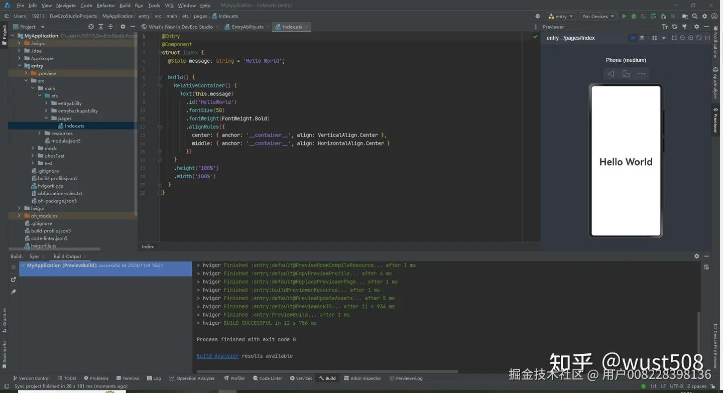The height and width of the screenshot is (393, 723).
Task: Open the Build menu
Action: click(x=125, y=6)
